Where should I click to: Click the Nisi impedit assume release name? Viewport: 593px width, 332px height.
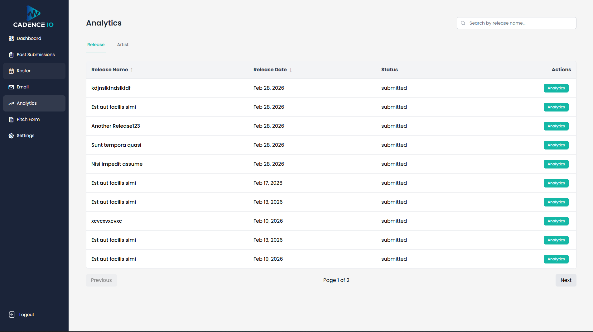[x=117, y=164]
